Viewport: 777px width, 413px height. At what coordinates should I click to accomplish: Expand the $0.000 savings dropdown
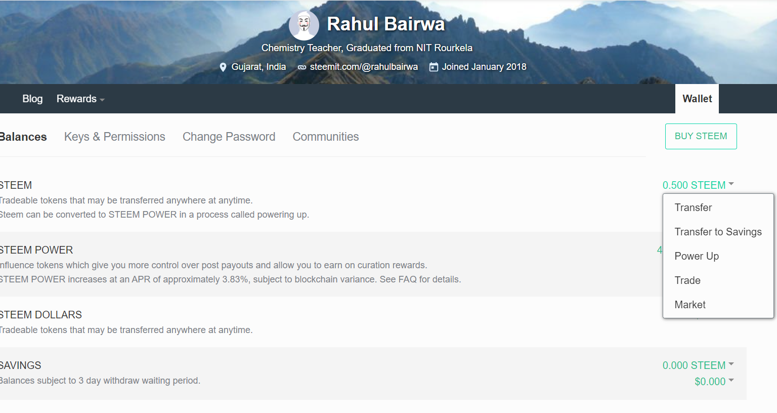tap(714, 382)
